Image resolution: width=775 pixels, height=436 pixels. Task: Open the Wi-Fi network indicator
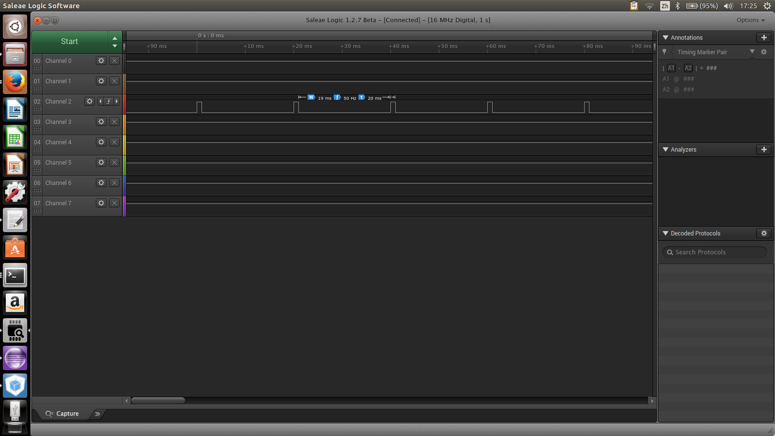click(650, 6)
